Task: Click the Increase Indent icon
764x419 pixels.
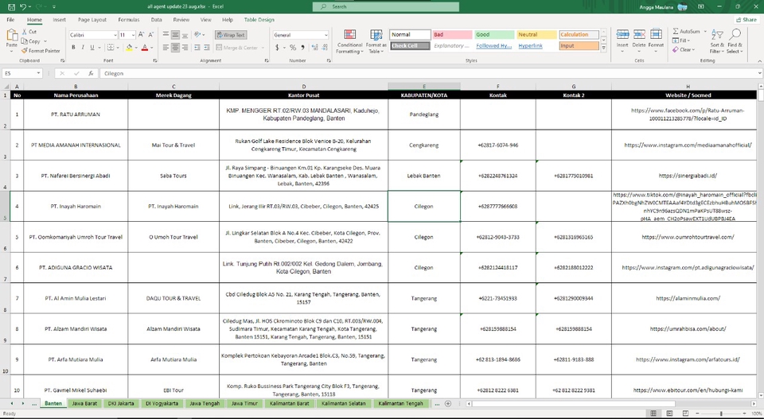Action: click(x=207, y=48)
